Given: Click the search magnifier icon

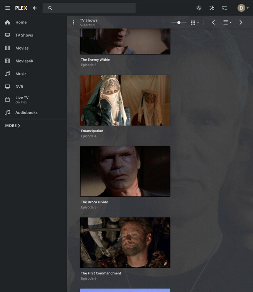Looking at the screenshot, I should (x=50, y=8).
